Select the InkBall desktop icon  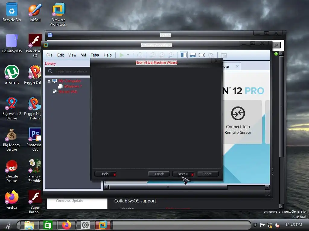35,12
